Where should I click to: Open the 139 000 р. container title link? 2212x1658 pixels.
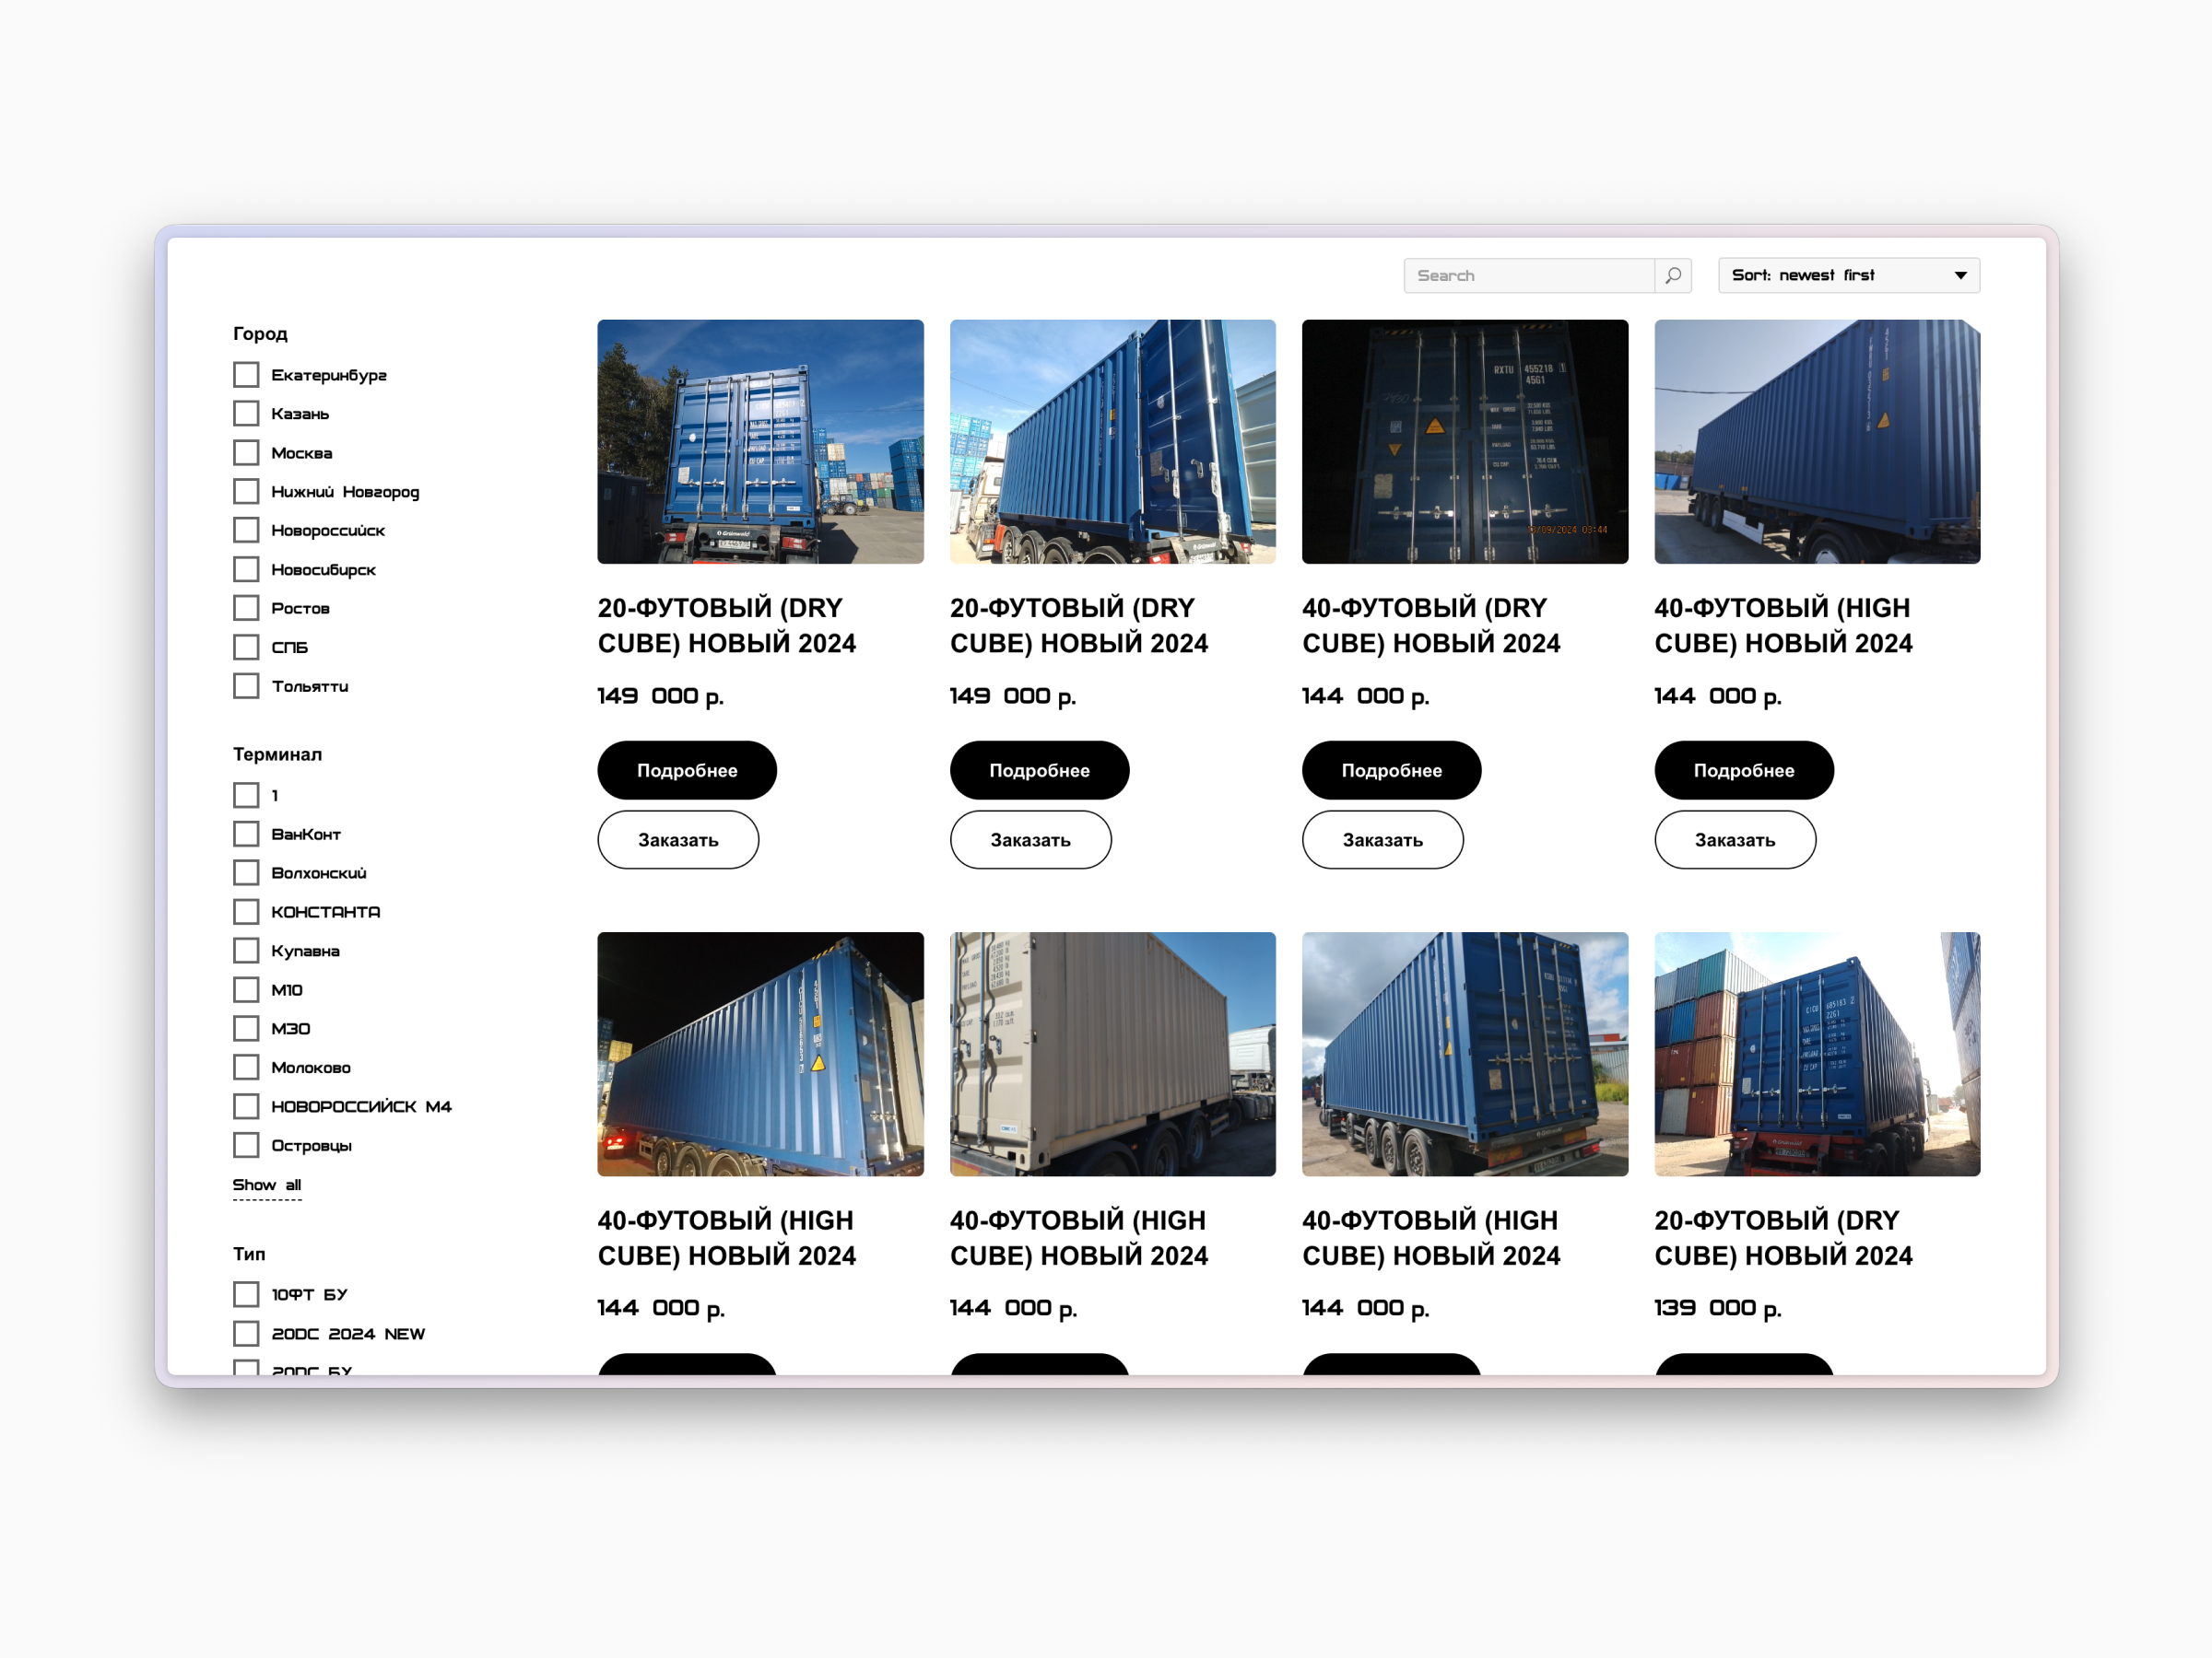coord(1783,1237)
